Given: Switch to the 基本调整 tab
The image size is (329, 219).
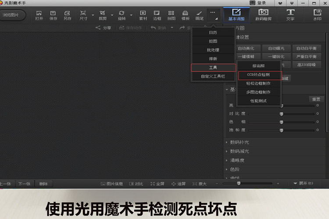Looking at the screenshot, I should (x=236, y=14).
